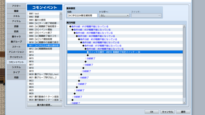Viewport: 205px width, 115px height.
Task: Select common event 0028 敵行動後の2ターン追加
Action: click(x=44, y=100)
